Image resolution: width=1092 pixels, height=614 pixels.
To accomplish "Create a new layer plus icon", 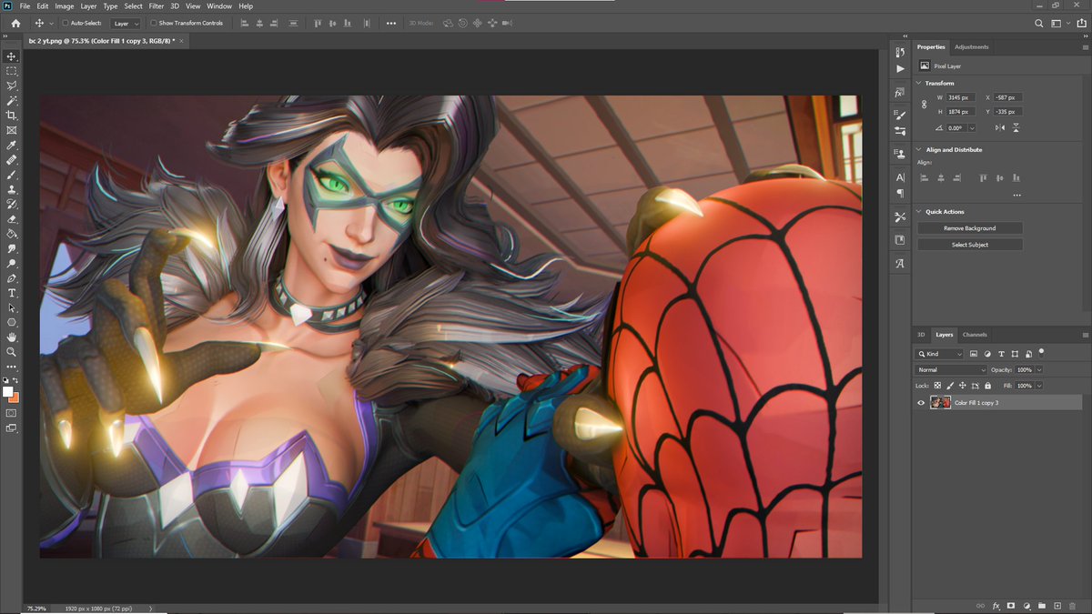I will point(1057,605).
